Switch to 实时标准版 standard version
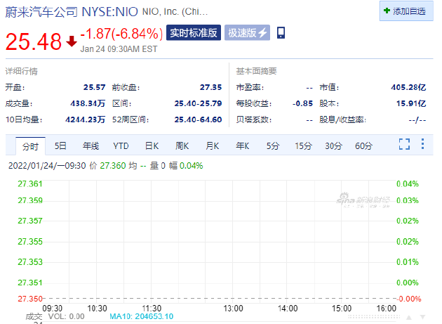Image resolution: width=442 pixels, height=324 pixels. pyautogui.click(x=194, y=33)
